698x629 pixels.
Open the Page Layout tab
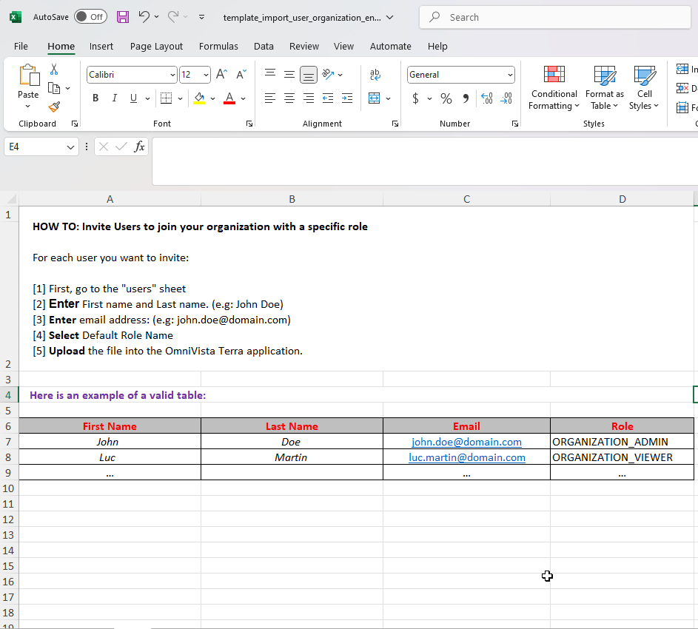pyautogui.click(x=156, y=46)
